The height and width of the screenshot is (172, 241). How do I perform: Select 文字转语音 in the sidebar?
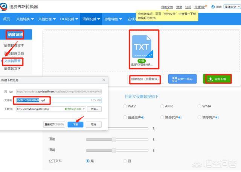point(12,61)
